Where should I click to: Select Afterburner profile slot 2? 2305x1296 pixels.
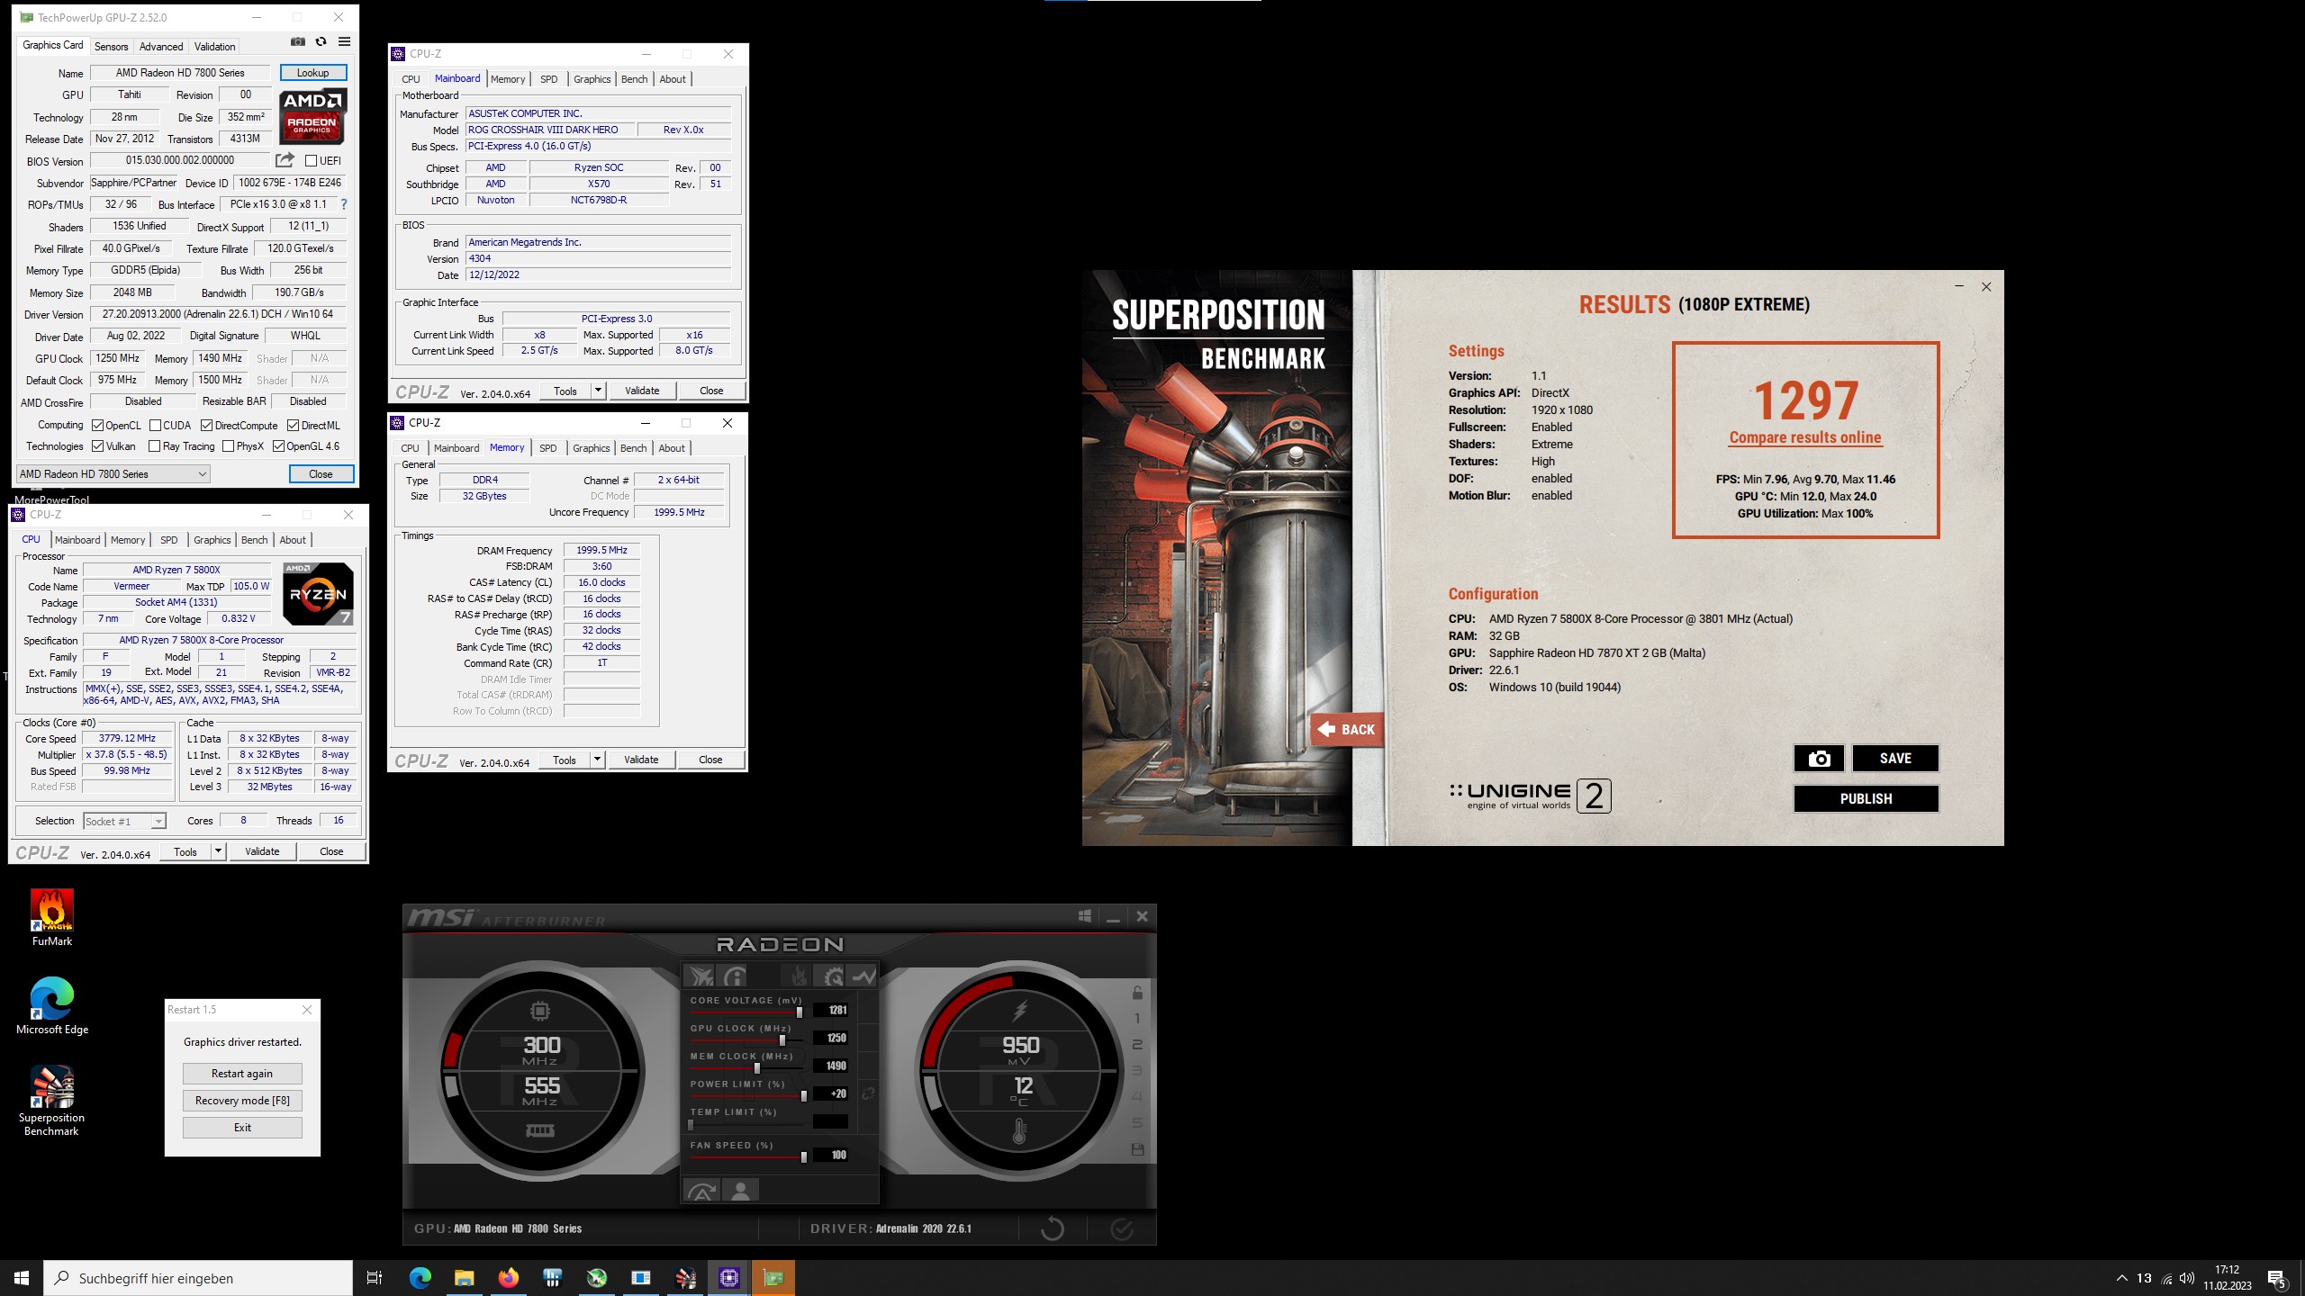point(1137,1044)
